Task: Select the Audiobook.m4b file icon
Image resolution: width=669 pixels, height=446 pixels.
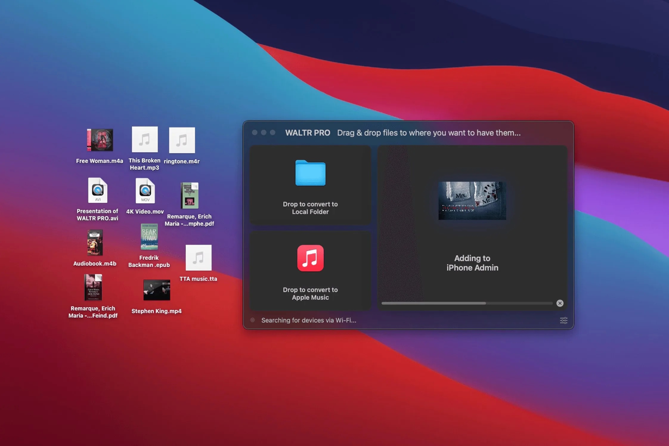Action: (95, 243)
